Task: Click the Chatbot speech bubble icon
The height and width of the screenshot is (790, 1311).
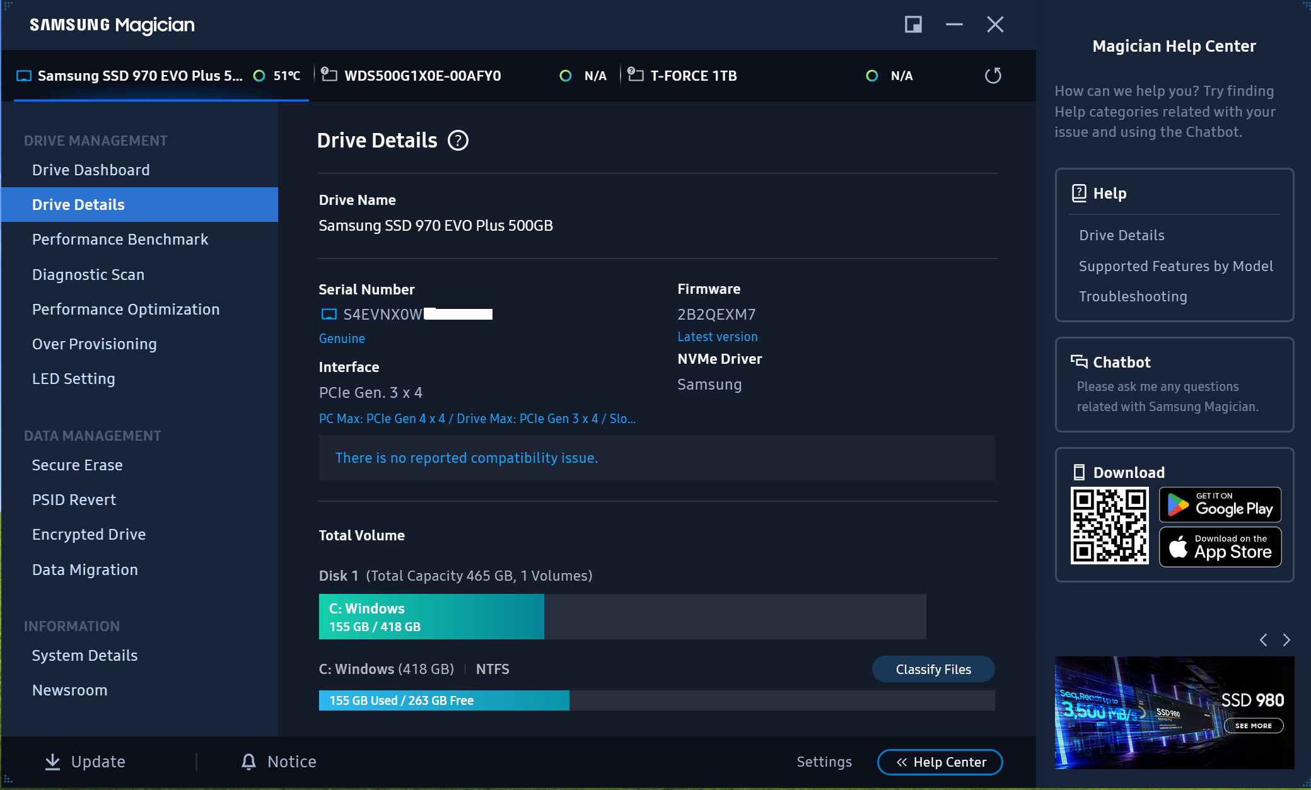Action: pyautogui.click(x=1079, y=362)
